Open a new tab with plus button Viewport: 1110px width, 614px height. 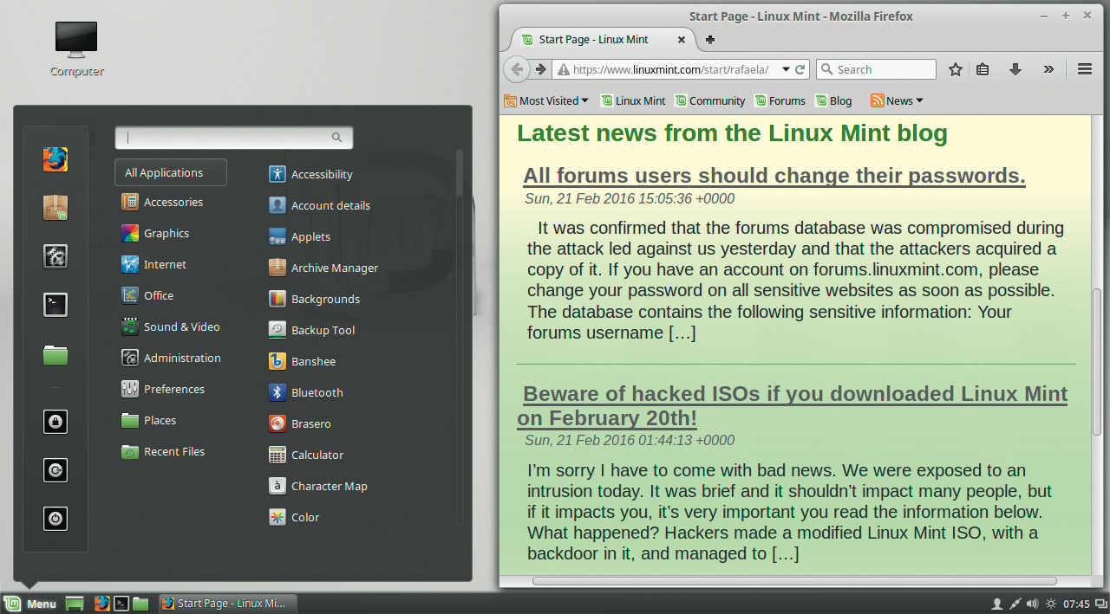710,40
